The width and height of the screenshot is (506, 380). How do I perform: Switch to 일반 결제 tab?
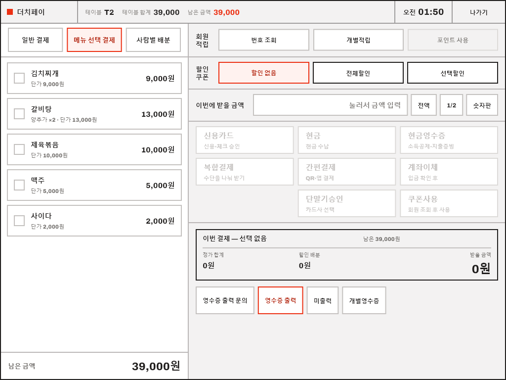tap(35, 40)
